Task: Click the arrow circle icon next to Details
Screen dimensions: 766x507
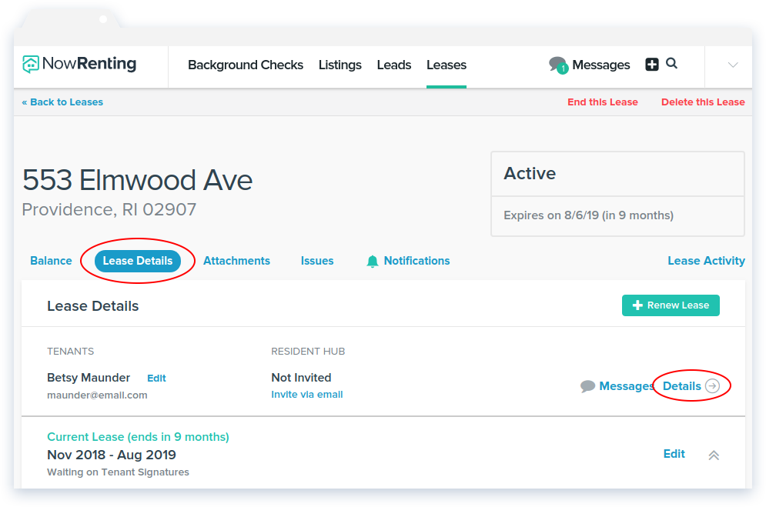Action: [x=712, y=386]
